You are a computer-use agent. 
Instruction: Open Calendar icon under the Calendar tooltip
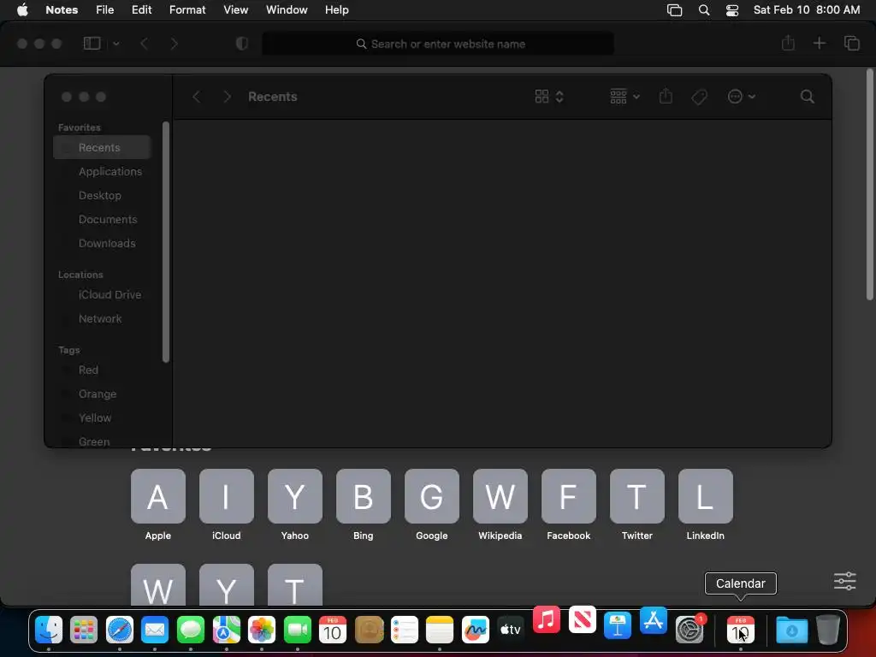pos(740,630)
